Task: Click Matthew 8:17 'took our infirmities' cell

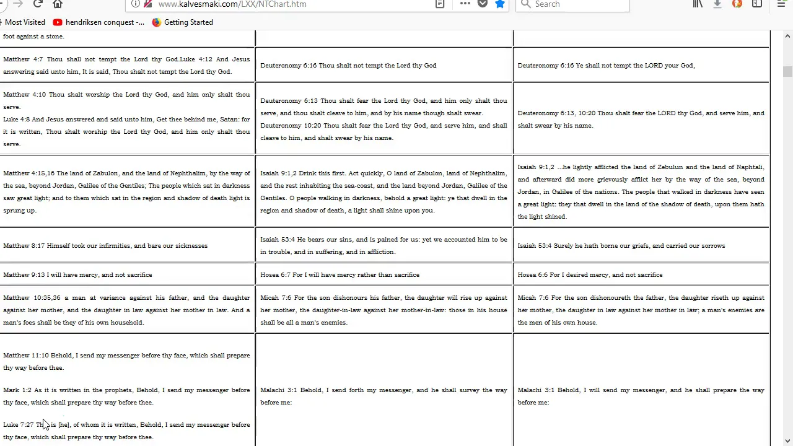Action: [x=126, y=245]
